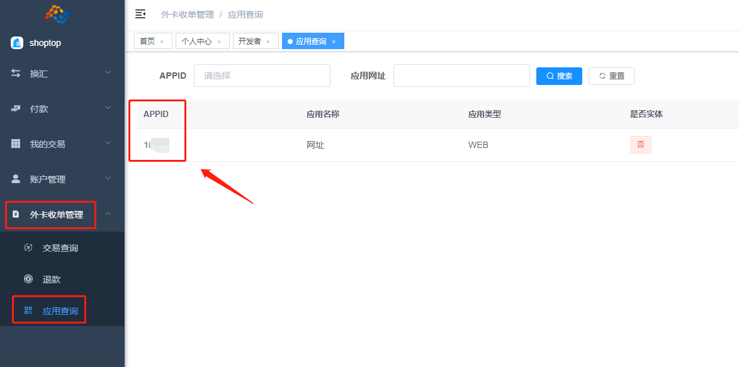Open the 退款 refund submenu item
739x367 pixels.
coord(52,279)
